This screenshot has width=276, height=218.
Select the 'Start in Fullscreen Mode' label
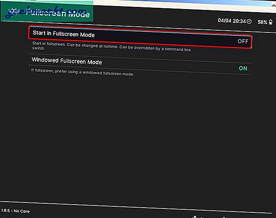pyautogui.click(x=63, y=34)
